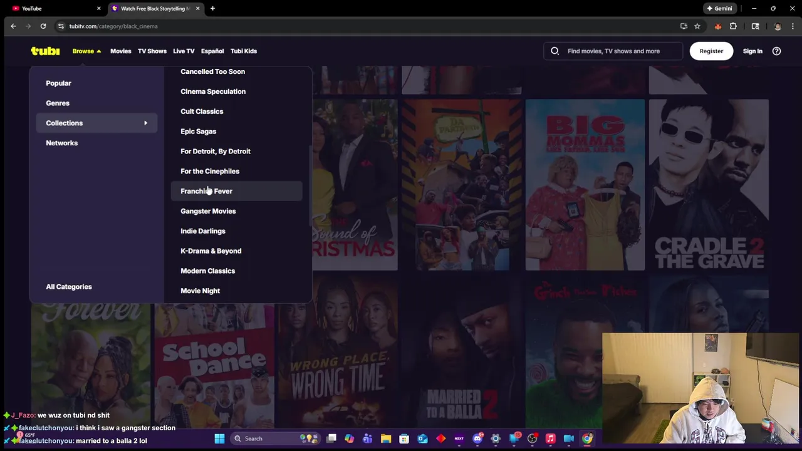Open the Epic Sagas collection
The image size is (802, 451).
click(x=198, y=132)
